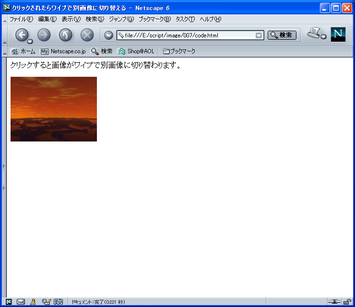Click the Forward navigation button

(44, 35)
